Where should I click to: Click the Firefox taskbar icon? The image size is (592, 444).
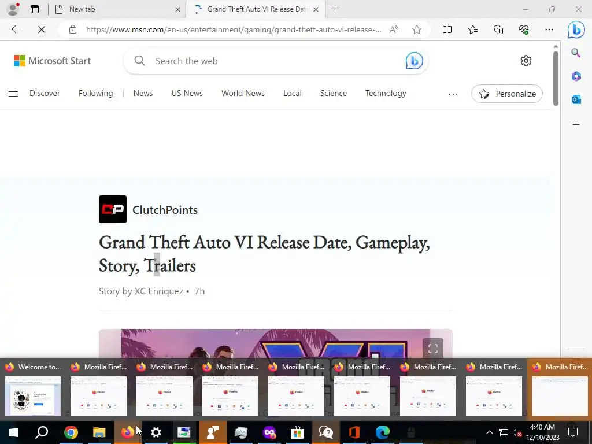127,432
